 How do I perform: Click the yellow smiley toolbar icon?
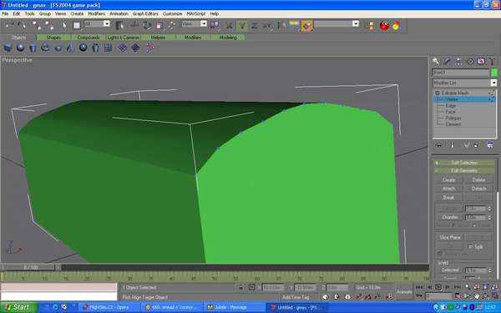(x=397, y=26)
